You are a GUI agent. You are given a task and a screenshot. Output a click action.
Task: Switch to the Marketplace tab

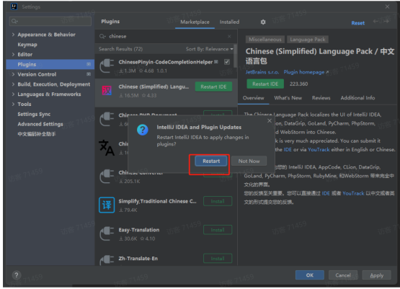pyautogui.click(x=195, y=22)
